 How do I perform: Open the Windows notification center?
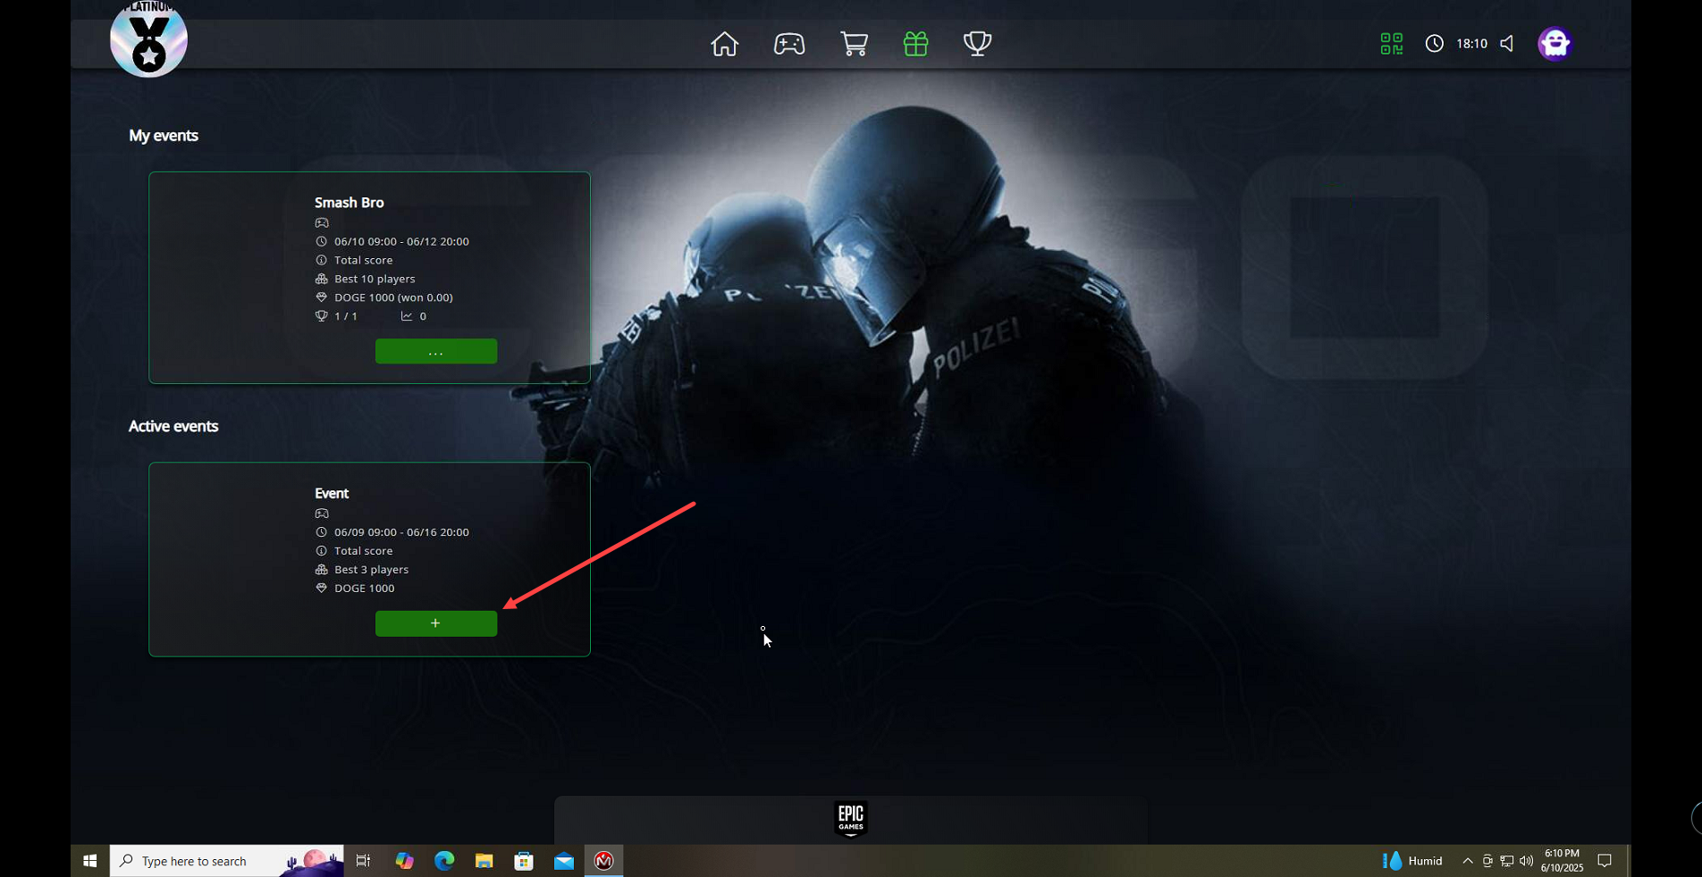pos(1605,861)
